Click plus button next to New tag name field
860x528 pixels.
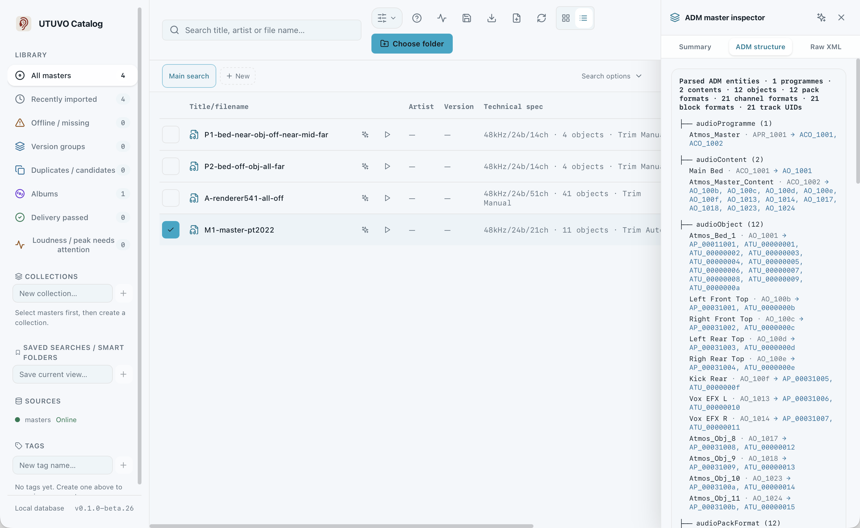click(x=123, y=465)
